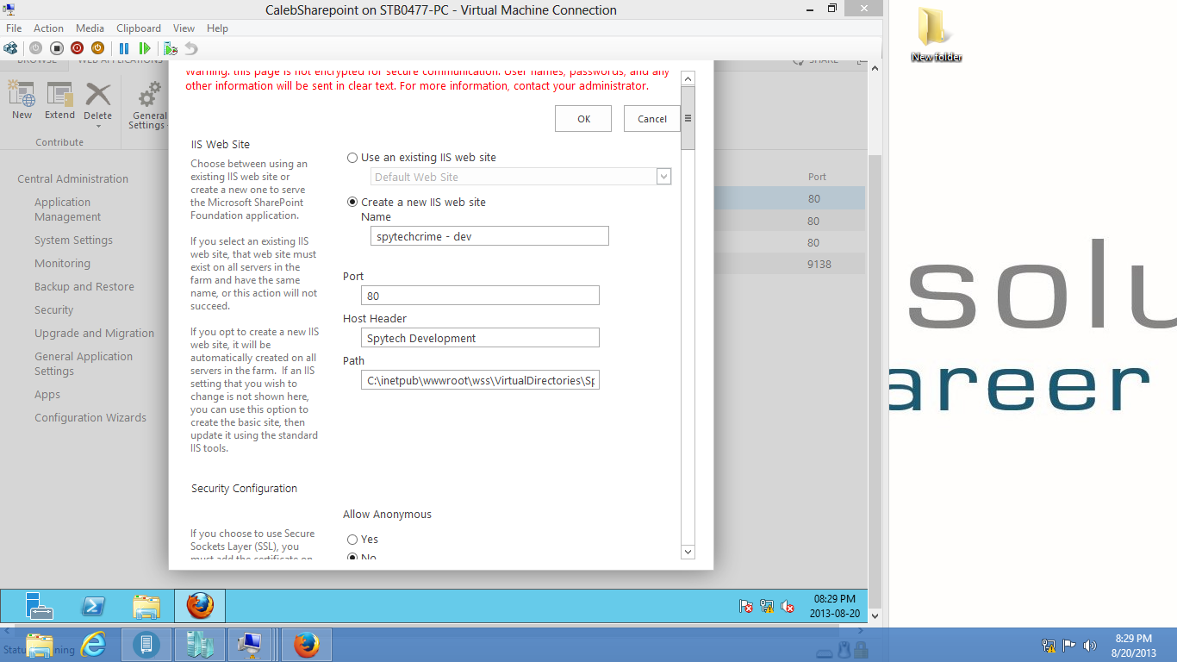Open the Monitoring link
This screenshot has width=1177, height=662.
[x=62, y=264]
